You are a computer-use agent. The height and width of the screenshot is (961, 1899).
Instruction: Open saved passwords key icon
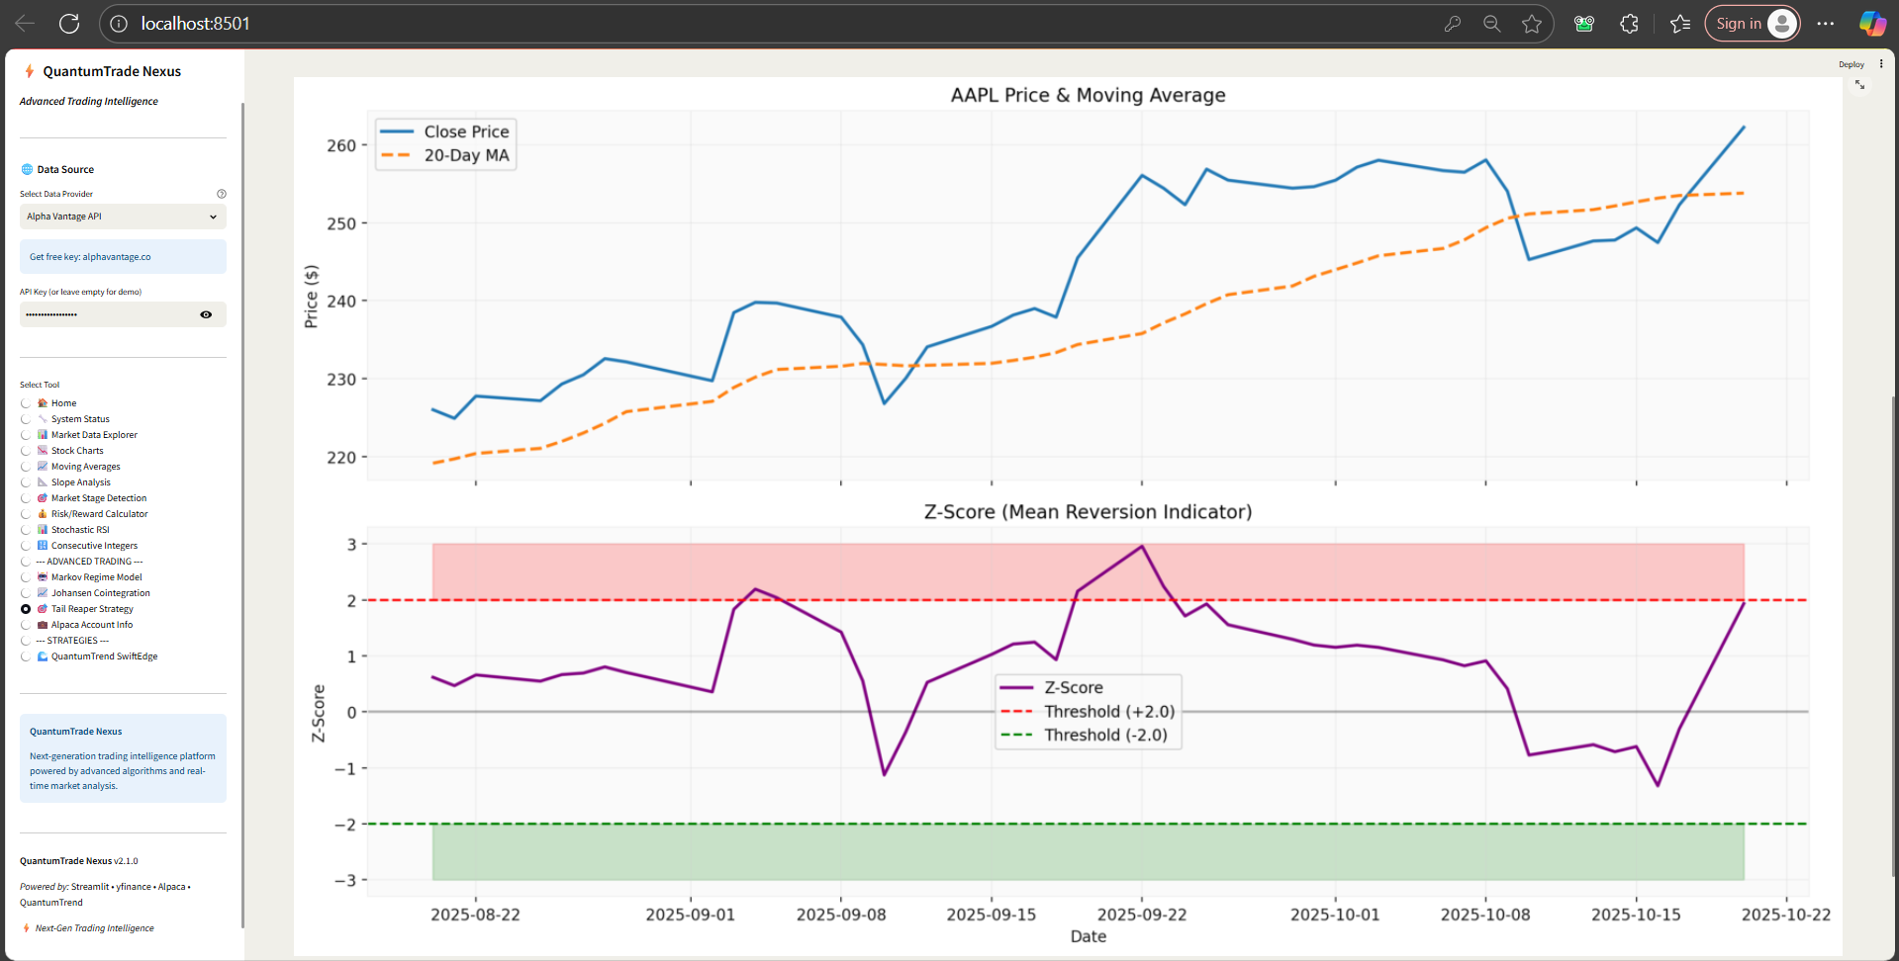[1452, 24]
